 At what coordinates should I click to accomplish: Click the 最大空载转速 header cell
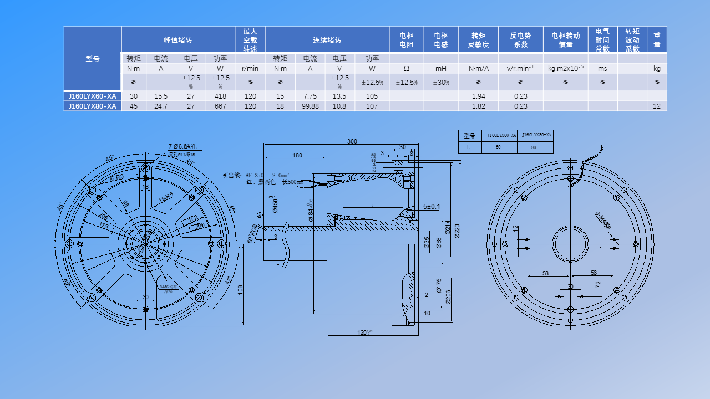(x=251, y=40)
